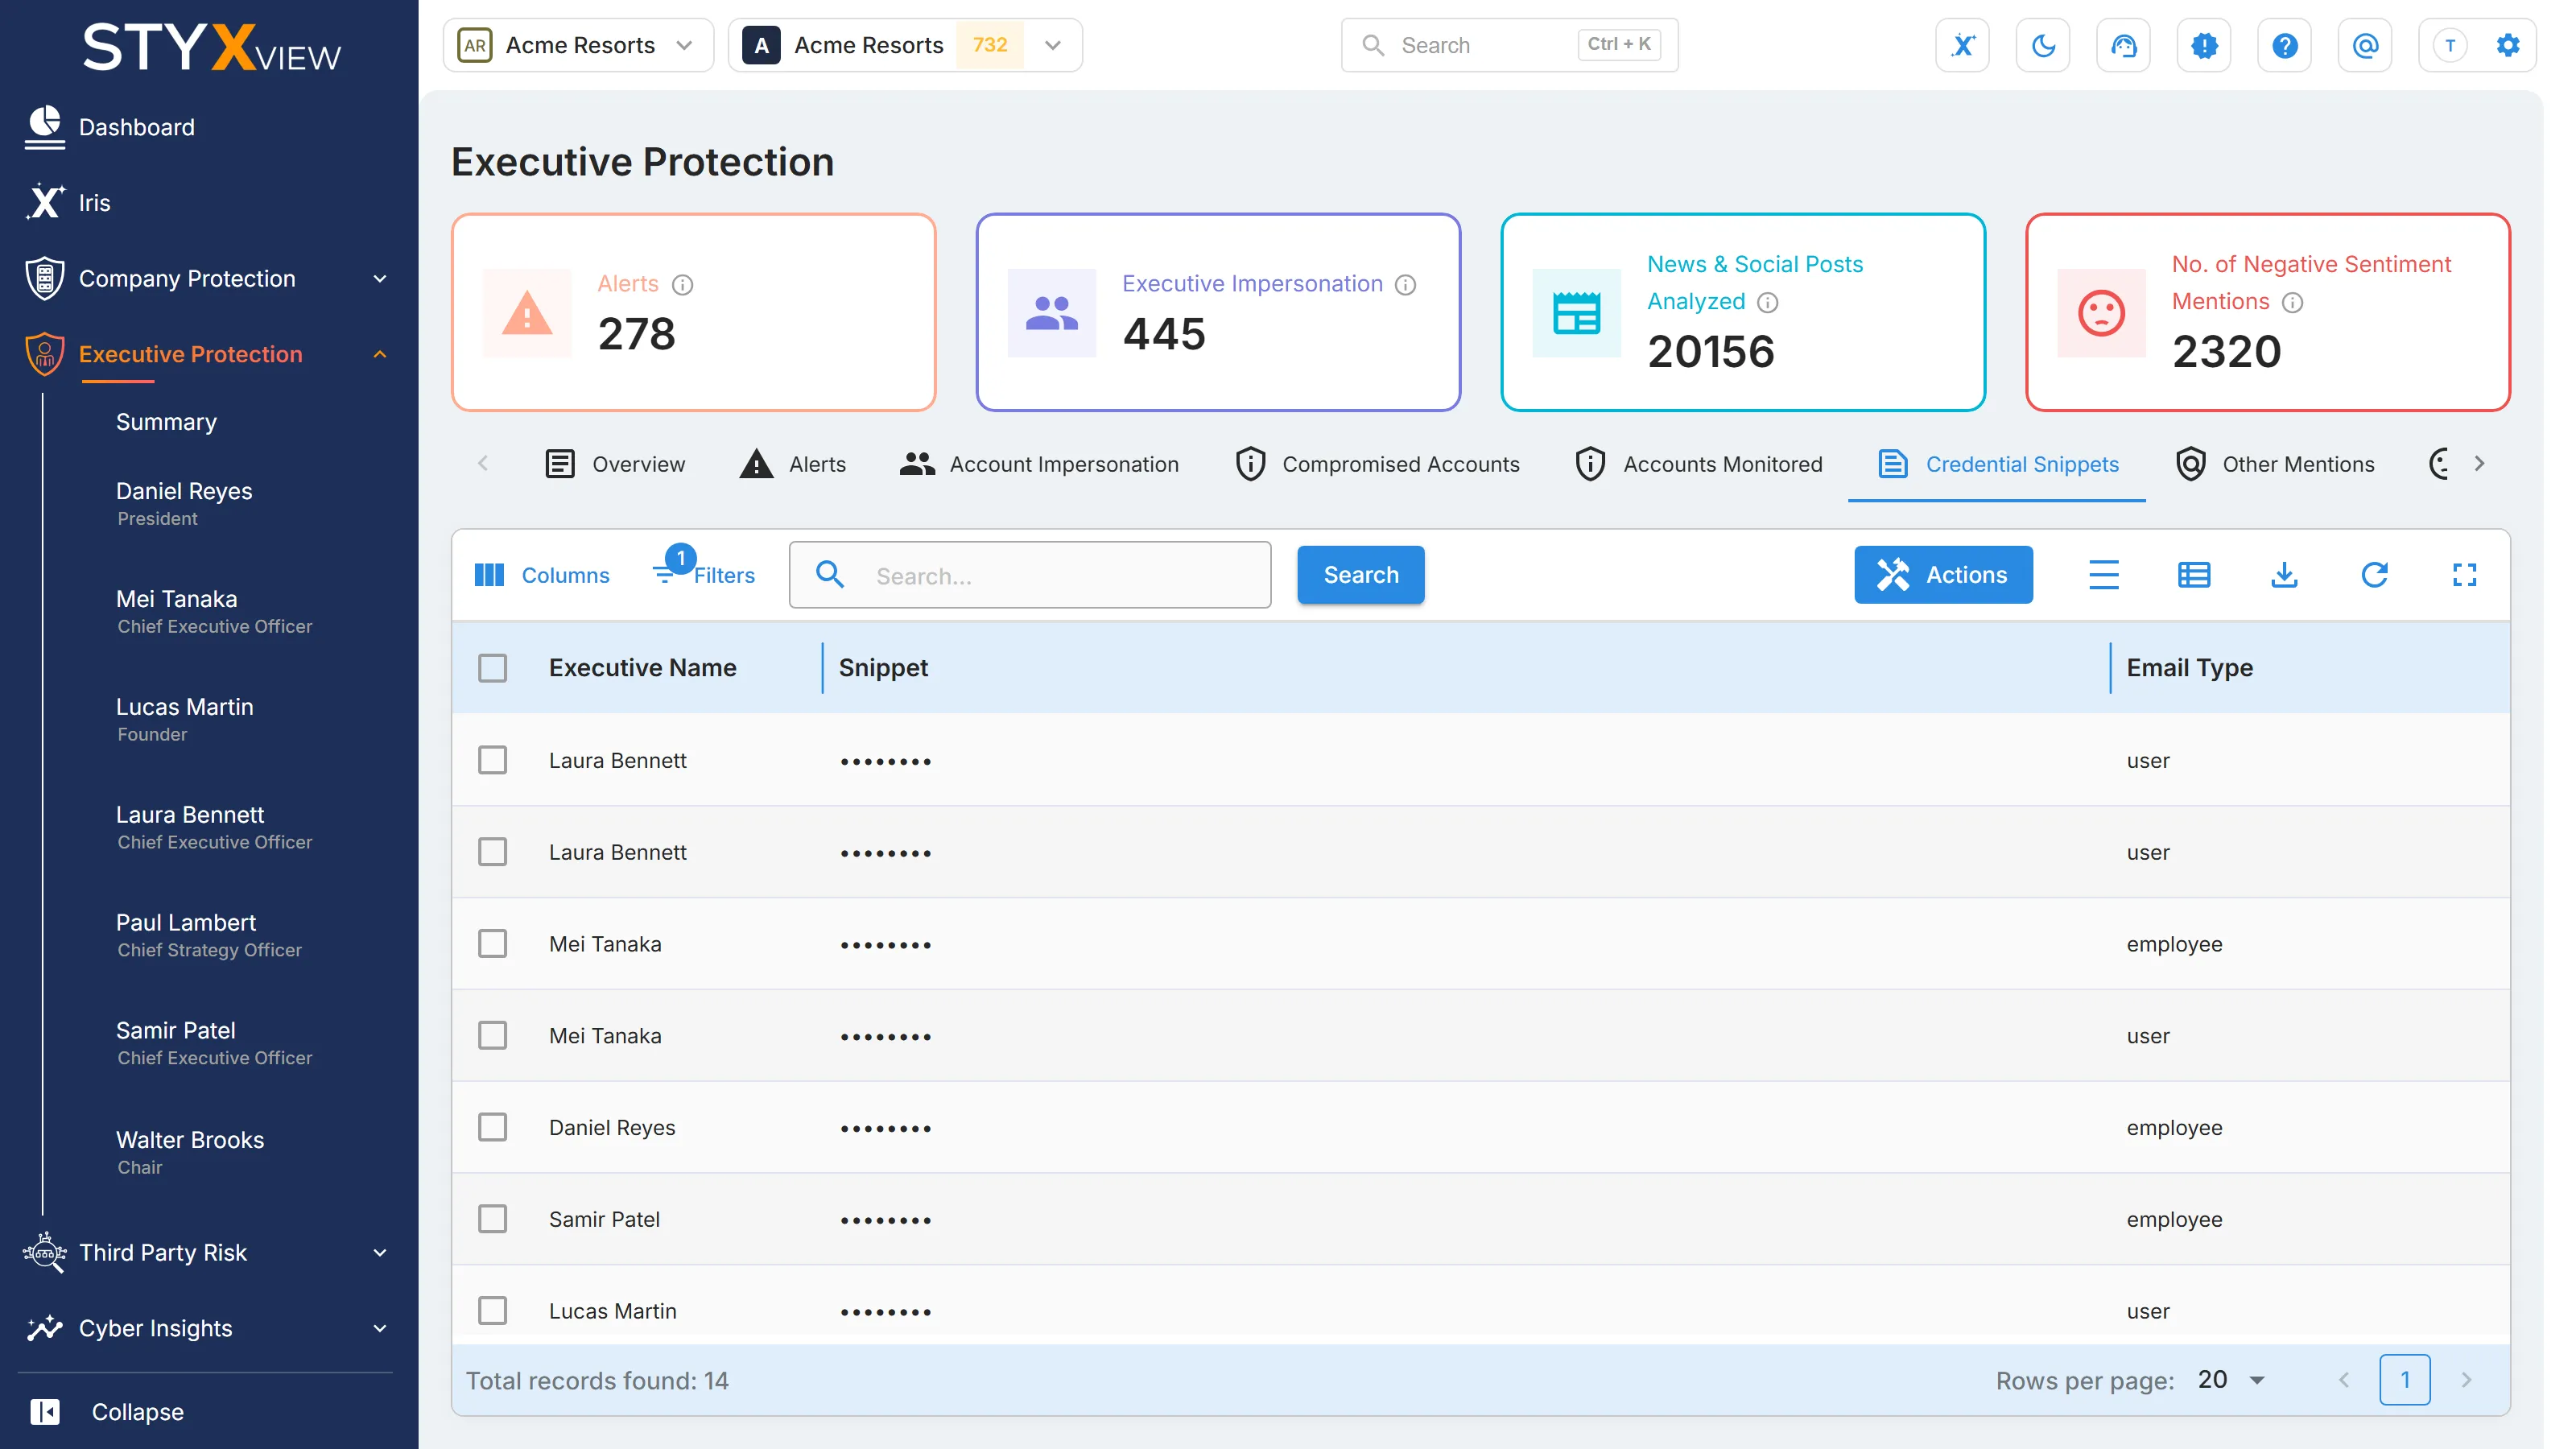Viewport: 2576px width, 1449px height.
Task: Open the support headset icon
Action: [x=2123, y=45]
